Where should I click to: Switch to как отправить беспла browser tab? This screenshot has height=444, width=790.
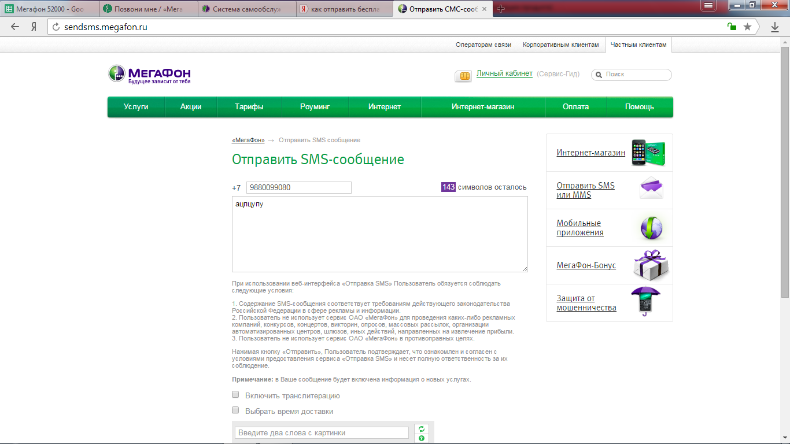tap(346, 9)
